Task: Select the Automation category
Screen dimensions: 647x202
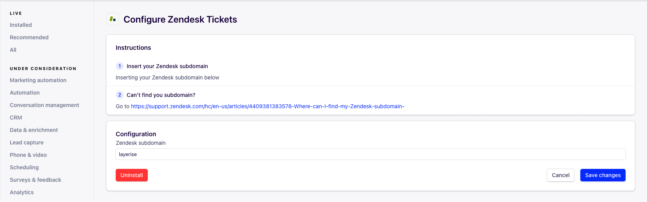Action: point(25,93)
